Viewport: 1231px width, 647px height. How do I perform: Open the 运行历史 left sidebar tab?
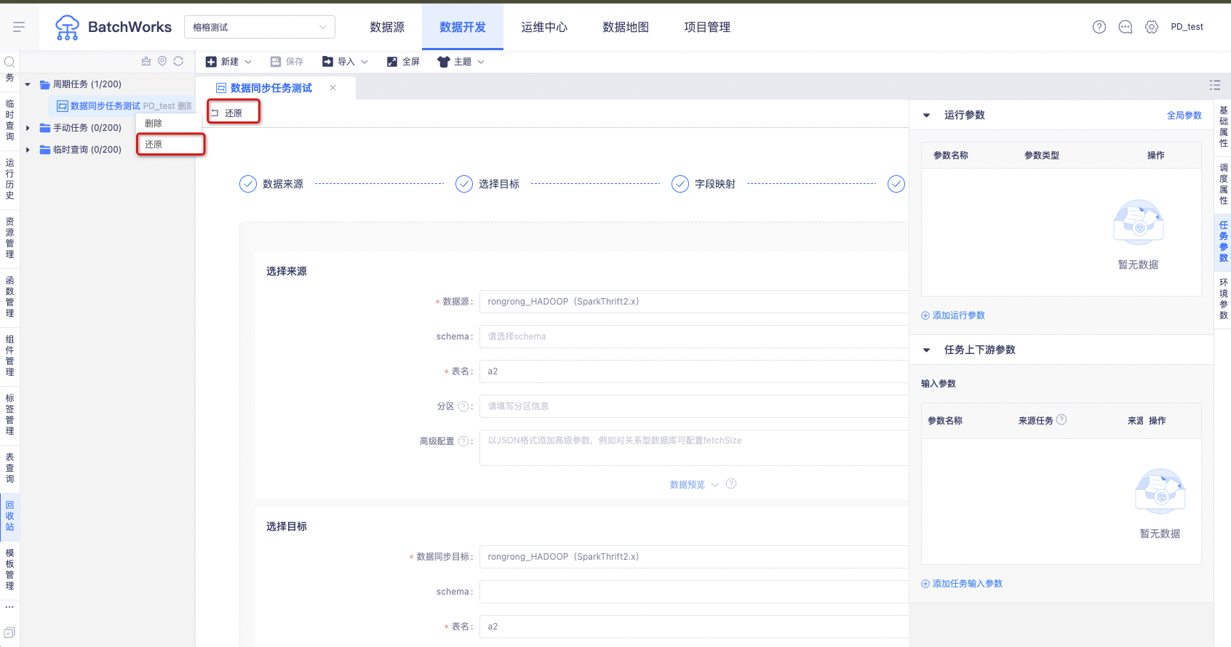(x=9, y=179)
